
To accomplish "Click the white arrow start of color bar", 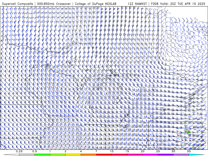I will pyautogui.click(x=11, y=155).
